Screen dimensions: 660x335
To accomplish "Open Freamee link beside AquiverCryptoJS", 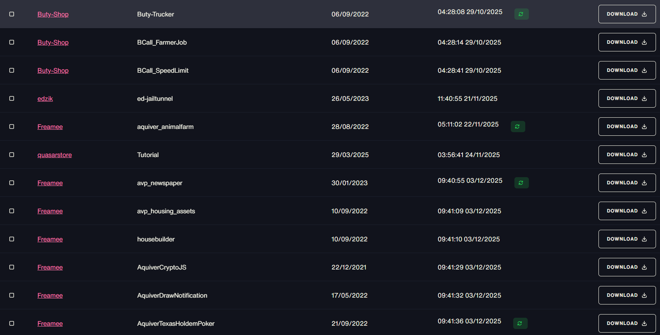I will [50, 267].
